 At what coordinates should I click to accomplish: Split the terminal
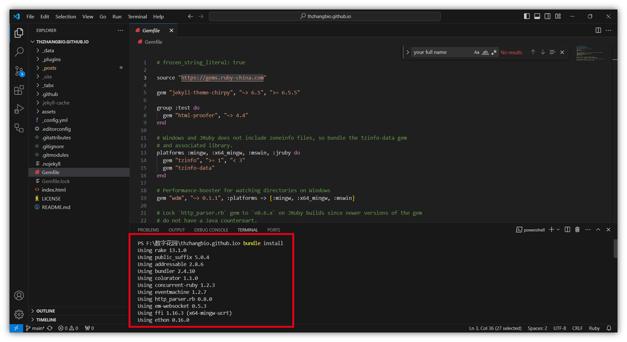(567, 229)
